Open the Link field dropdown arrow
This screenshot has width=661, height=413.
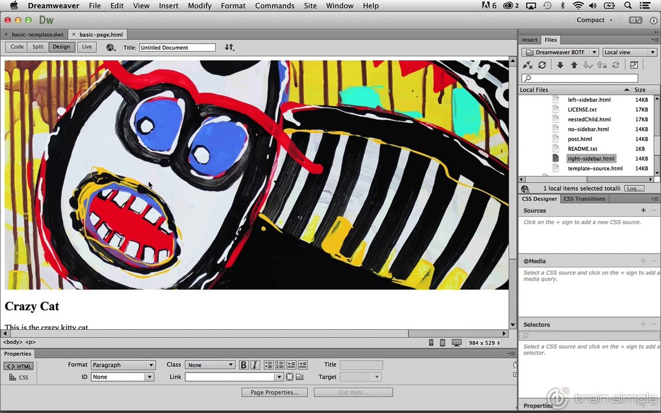pos(279,377)
